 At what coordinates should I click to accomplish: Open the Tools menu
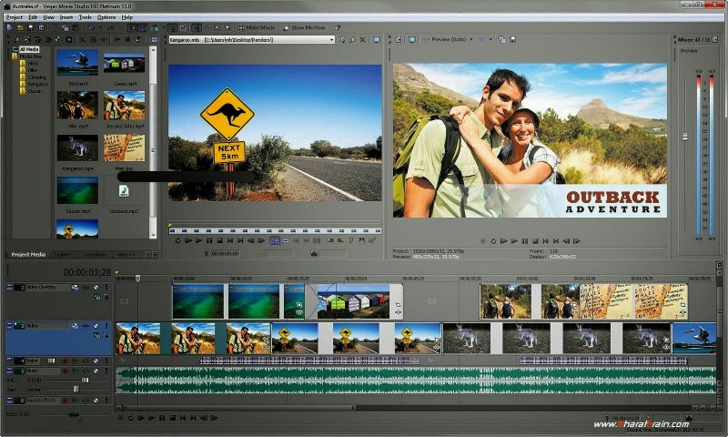pyautogui.click(x=86, y=16)
